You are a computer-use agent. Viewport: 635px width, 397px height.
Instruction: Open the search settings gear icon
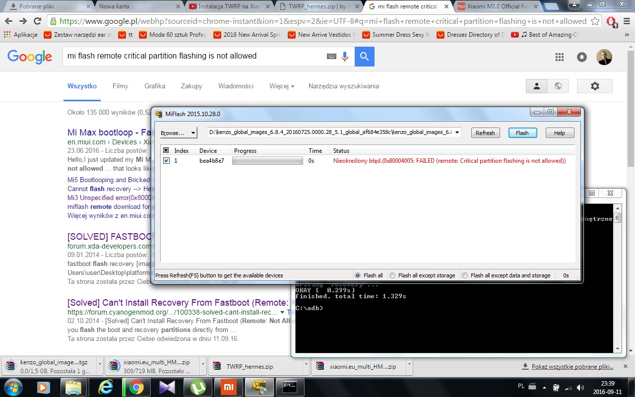595,86
